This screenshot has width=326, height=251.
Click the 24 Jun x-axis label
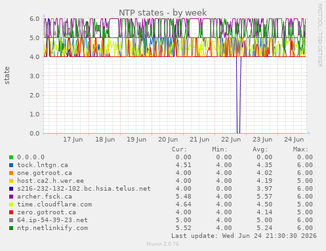pyautogui.click(x=294, y=140)
